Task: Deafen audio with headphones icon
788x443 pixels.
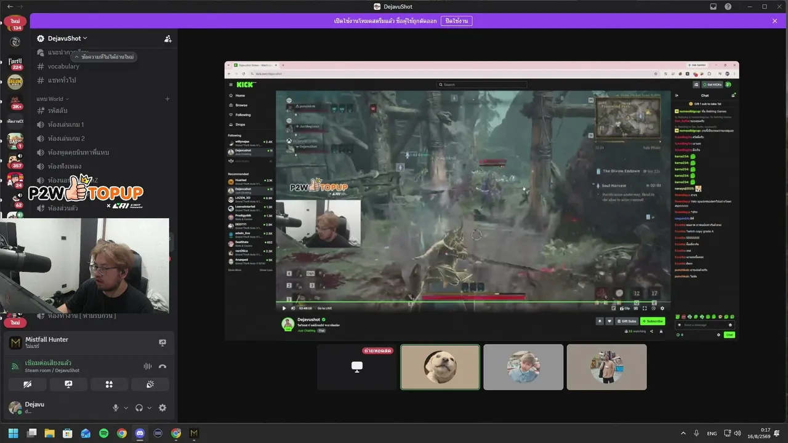Action: coord(139,408)
